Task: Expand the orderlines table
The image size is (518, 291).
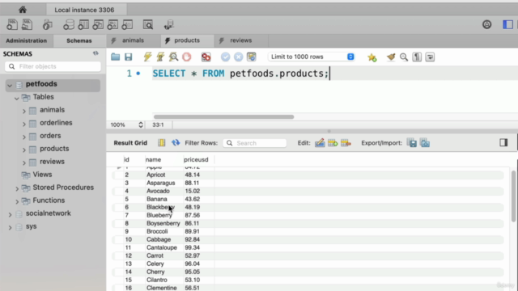Action: point(23,124)
